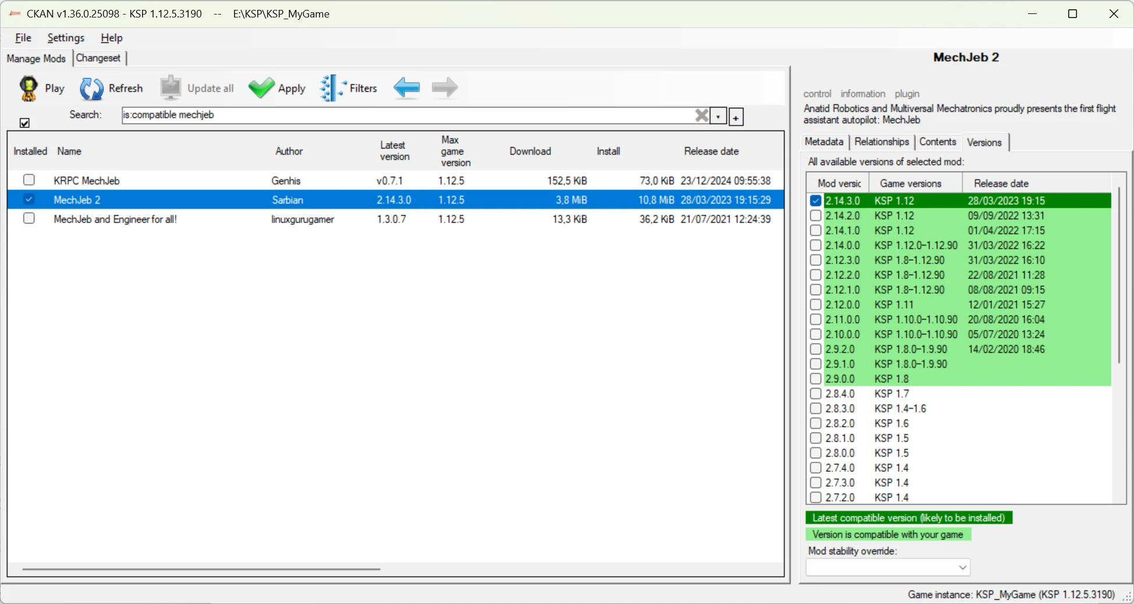Image resolution: width=1134 pixels, height=604 pixels.
Task: Select the KRPC MechJeb row name
Action: 87,181
